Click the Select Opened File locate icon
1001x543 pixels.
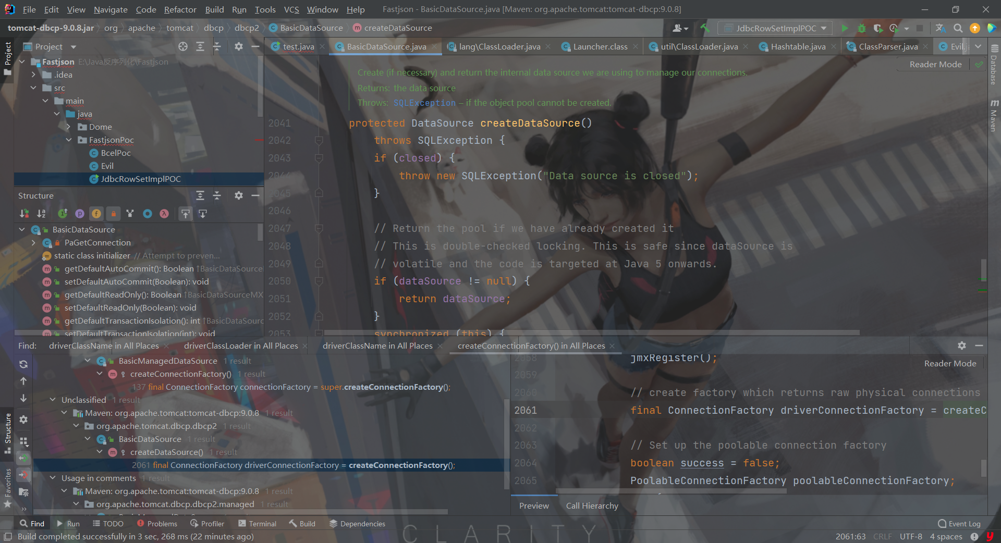(x=183, y=46)
